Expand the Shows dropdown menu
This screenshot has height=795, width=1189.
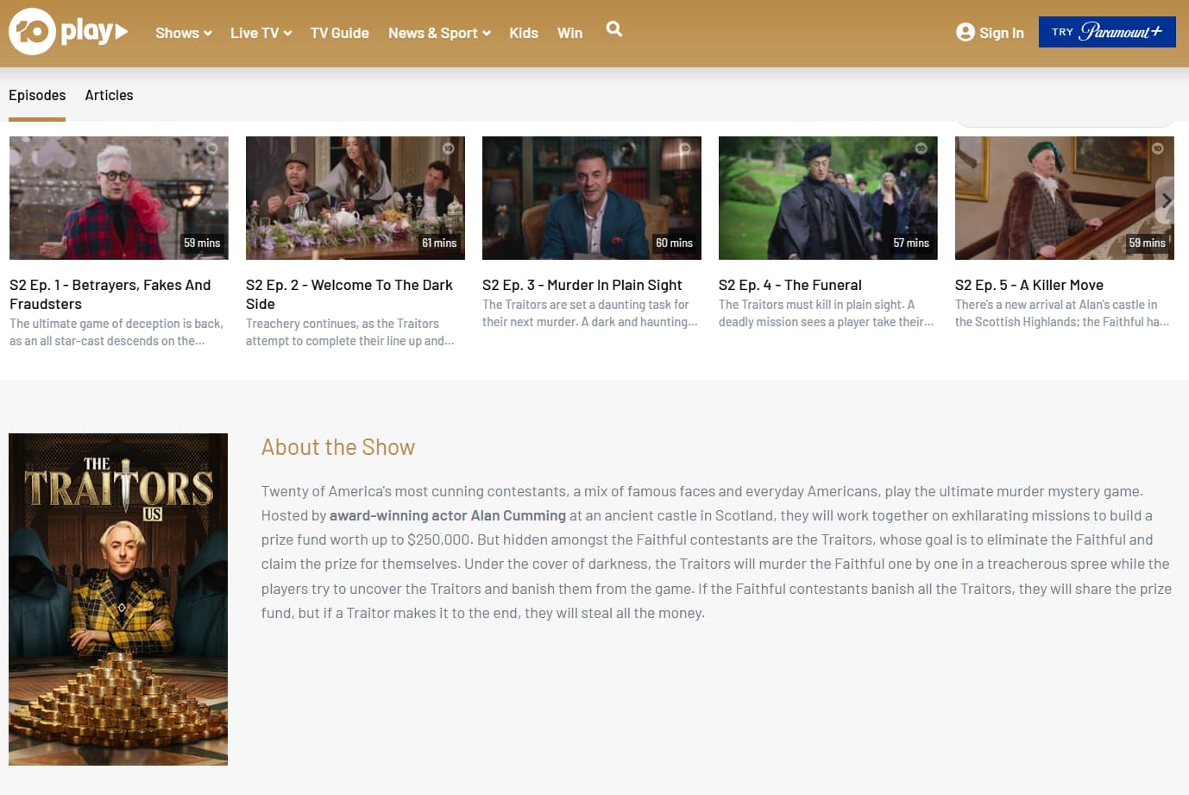coord(184,33)
